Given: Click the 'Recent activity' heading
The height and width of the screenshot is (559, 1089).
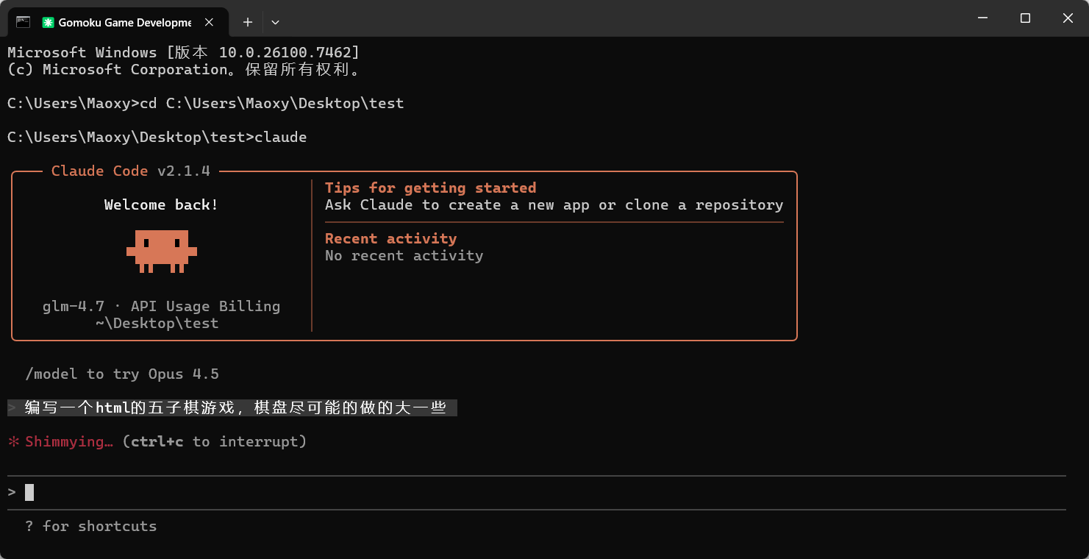Looking at the screenshot, I should coord(390,238).
